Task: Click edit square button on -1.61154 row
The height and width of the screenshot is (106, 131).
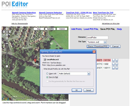Action: point(113,60)
